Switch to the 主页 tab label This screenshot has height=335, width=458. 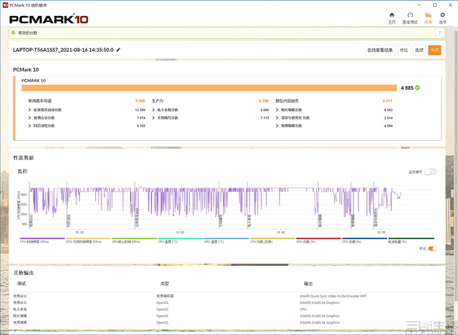click(392, 22)
